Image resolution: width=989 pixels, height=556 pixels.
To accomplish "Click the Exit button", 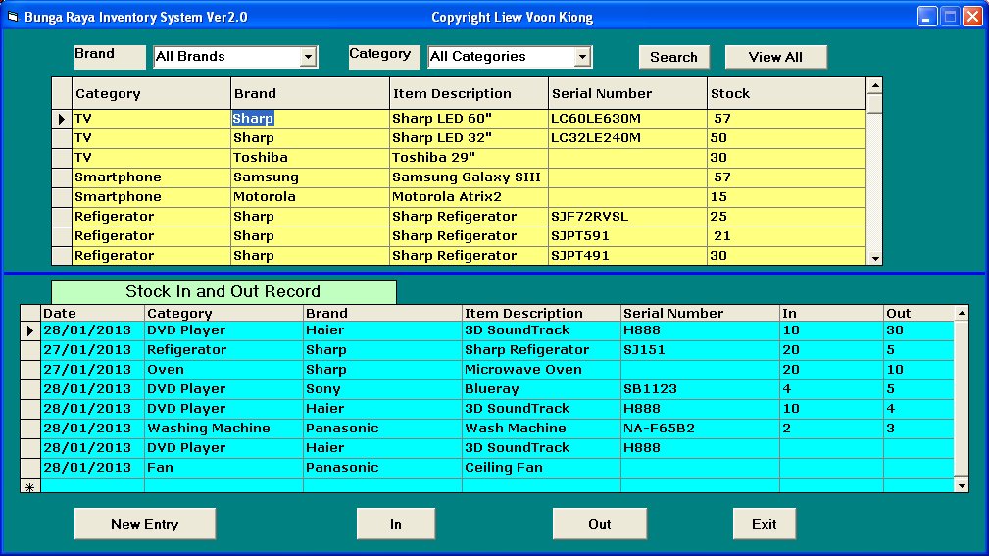I will (764, 524).
